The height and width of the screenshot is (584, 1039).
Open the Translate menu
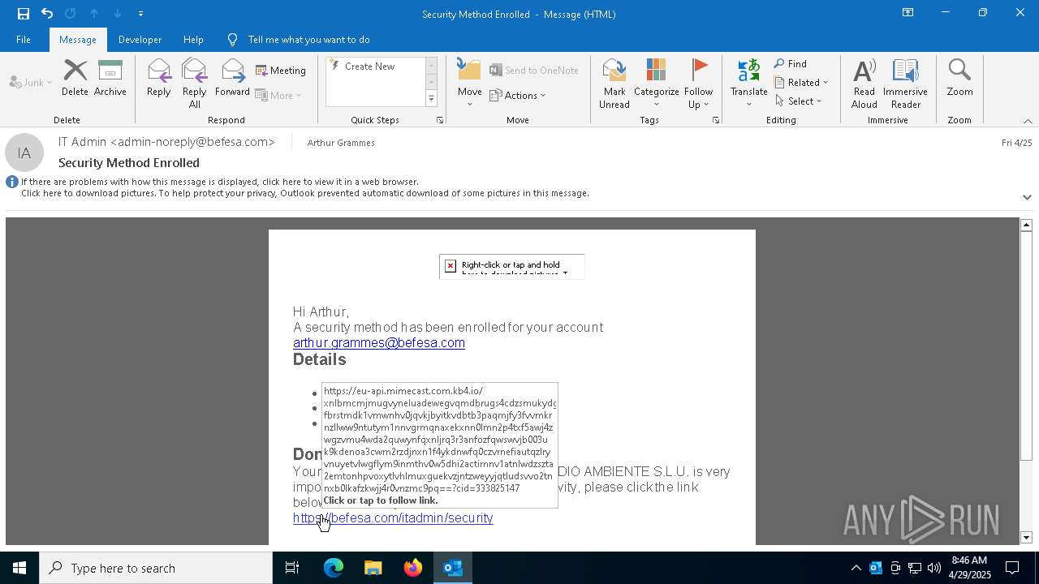click(x=749, y=84)
